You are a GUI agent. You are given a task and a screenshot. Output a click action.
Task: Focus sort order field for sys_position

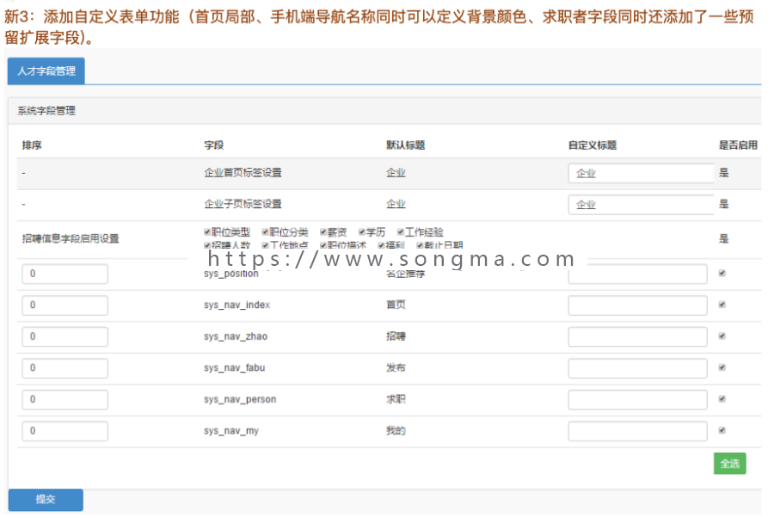tap(64, 274)
